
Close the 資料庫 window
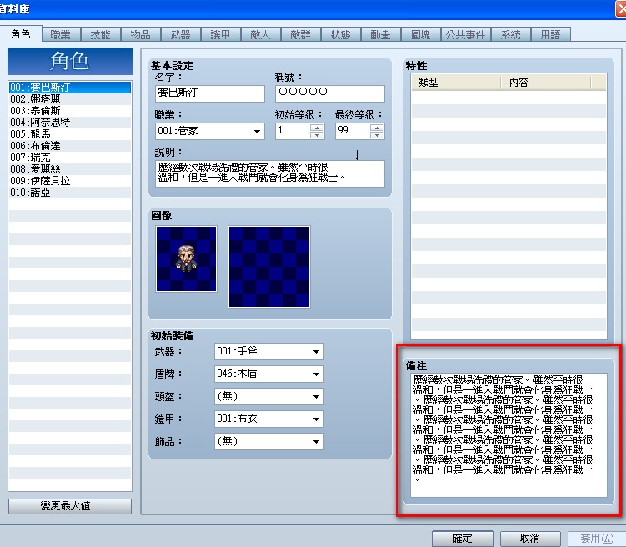[621, 9]
